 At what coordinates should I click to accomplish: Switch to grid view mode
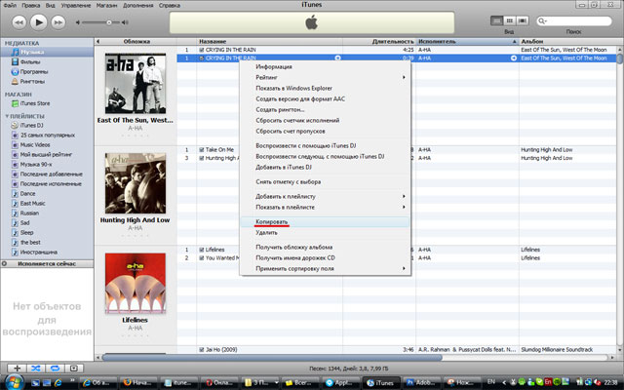(x=509, y=20)
